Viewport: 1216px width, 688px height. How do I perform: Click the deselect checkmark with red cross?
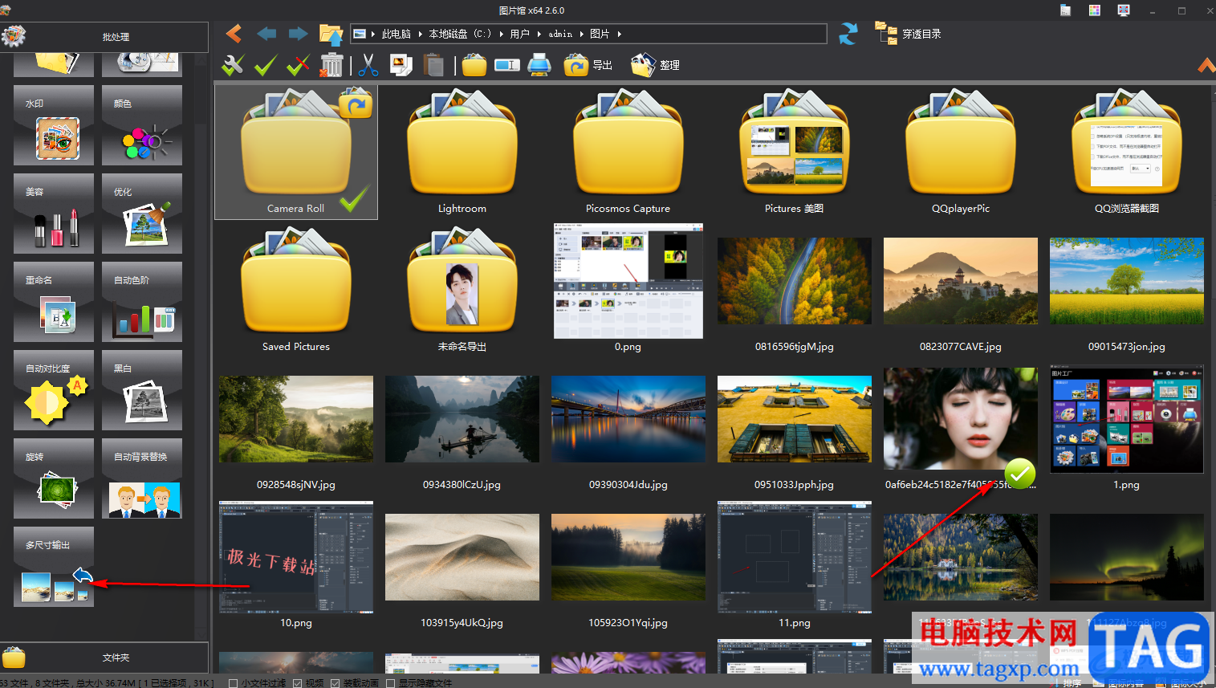point(299,65)
